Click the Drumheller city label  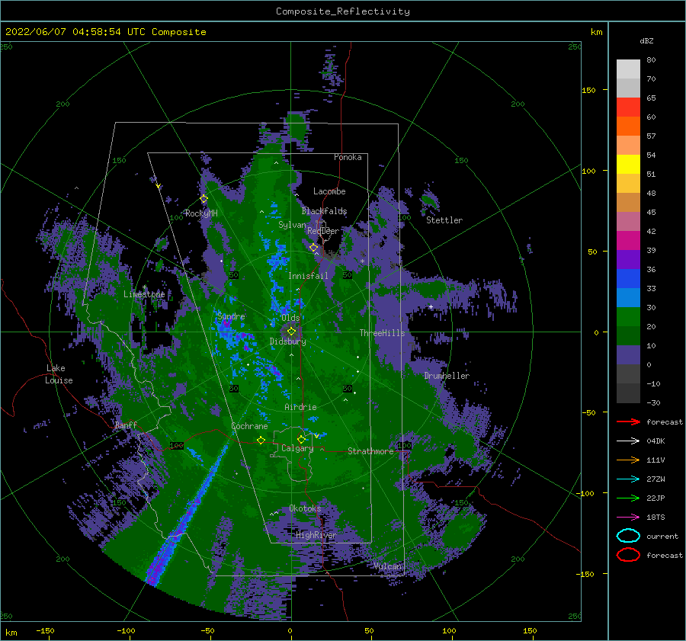[447, 376]
